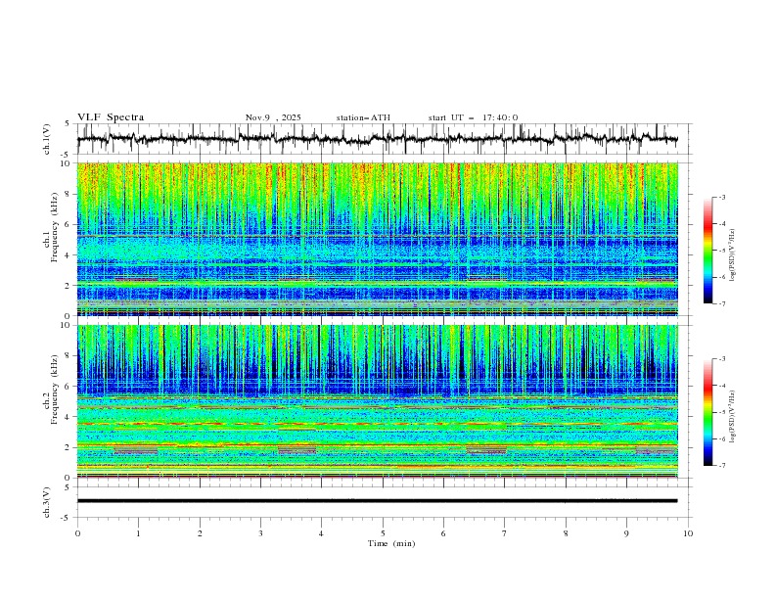Click the "10" kHz tick on ch.2 spectrogram

point(68,325)
